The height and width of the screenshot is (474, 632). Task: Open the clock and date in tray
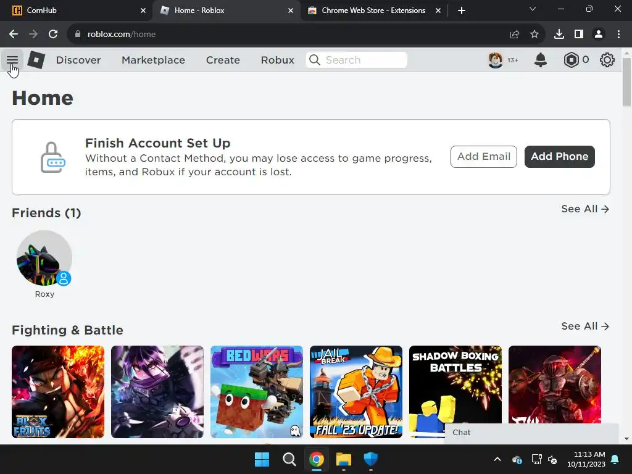[586, 459]
